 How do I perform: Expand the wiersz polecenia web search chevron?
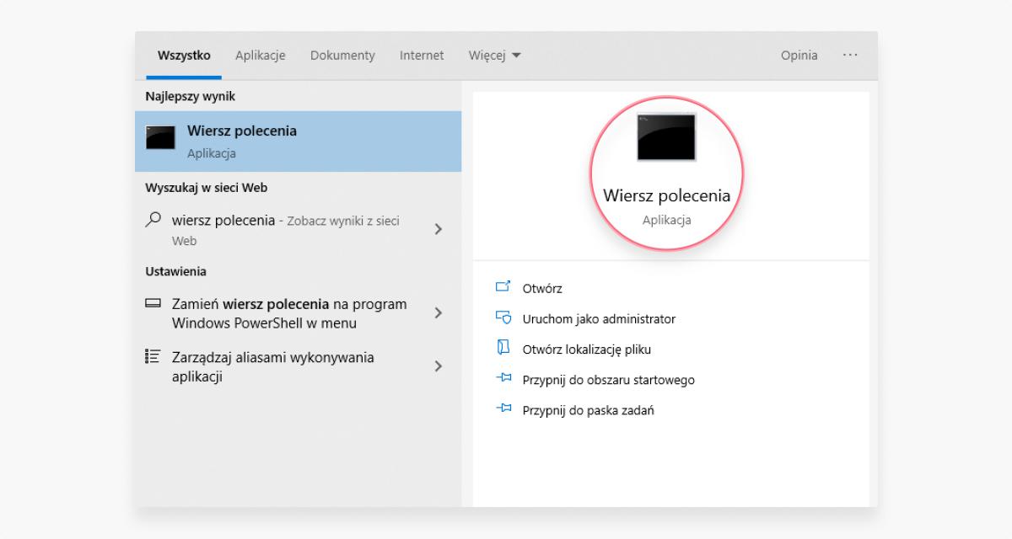(438, 229)
